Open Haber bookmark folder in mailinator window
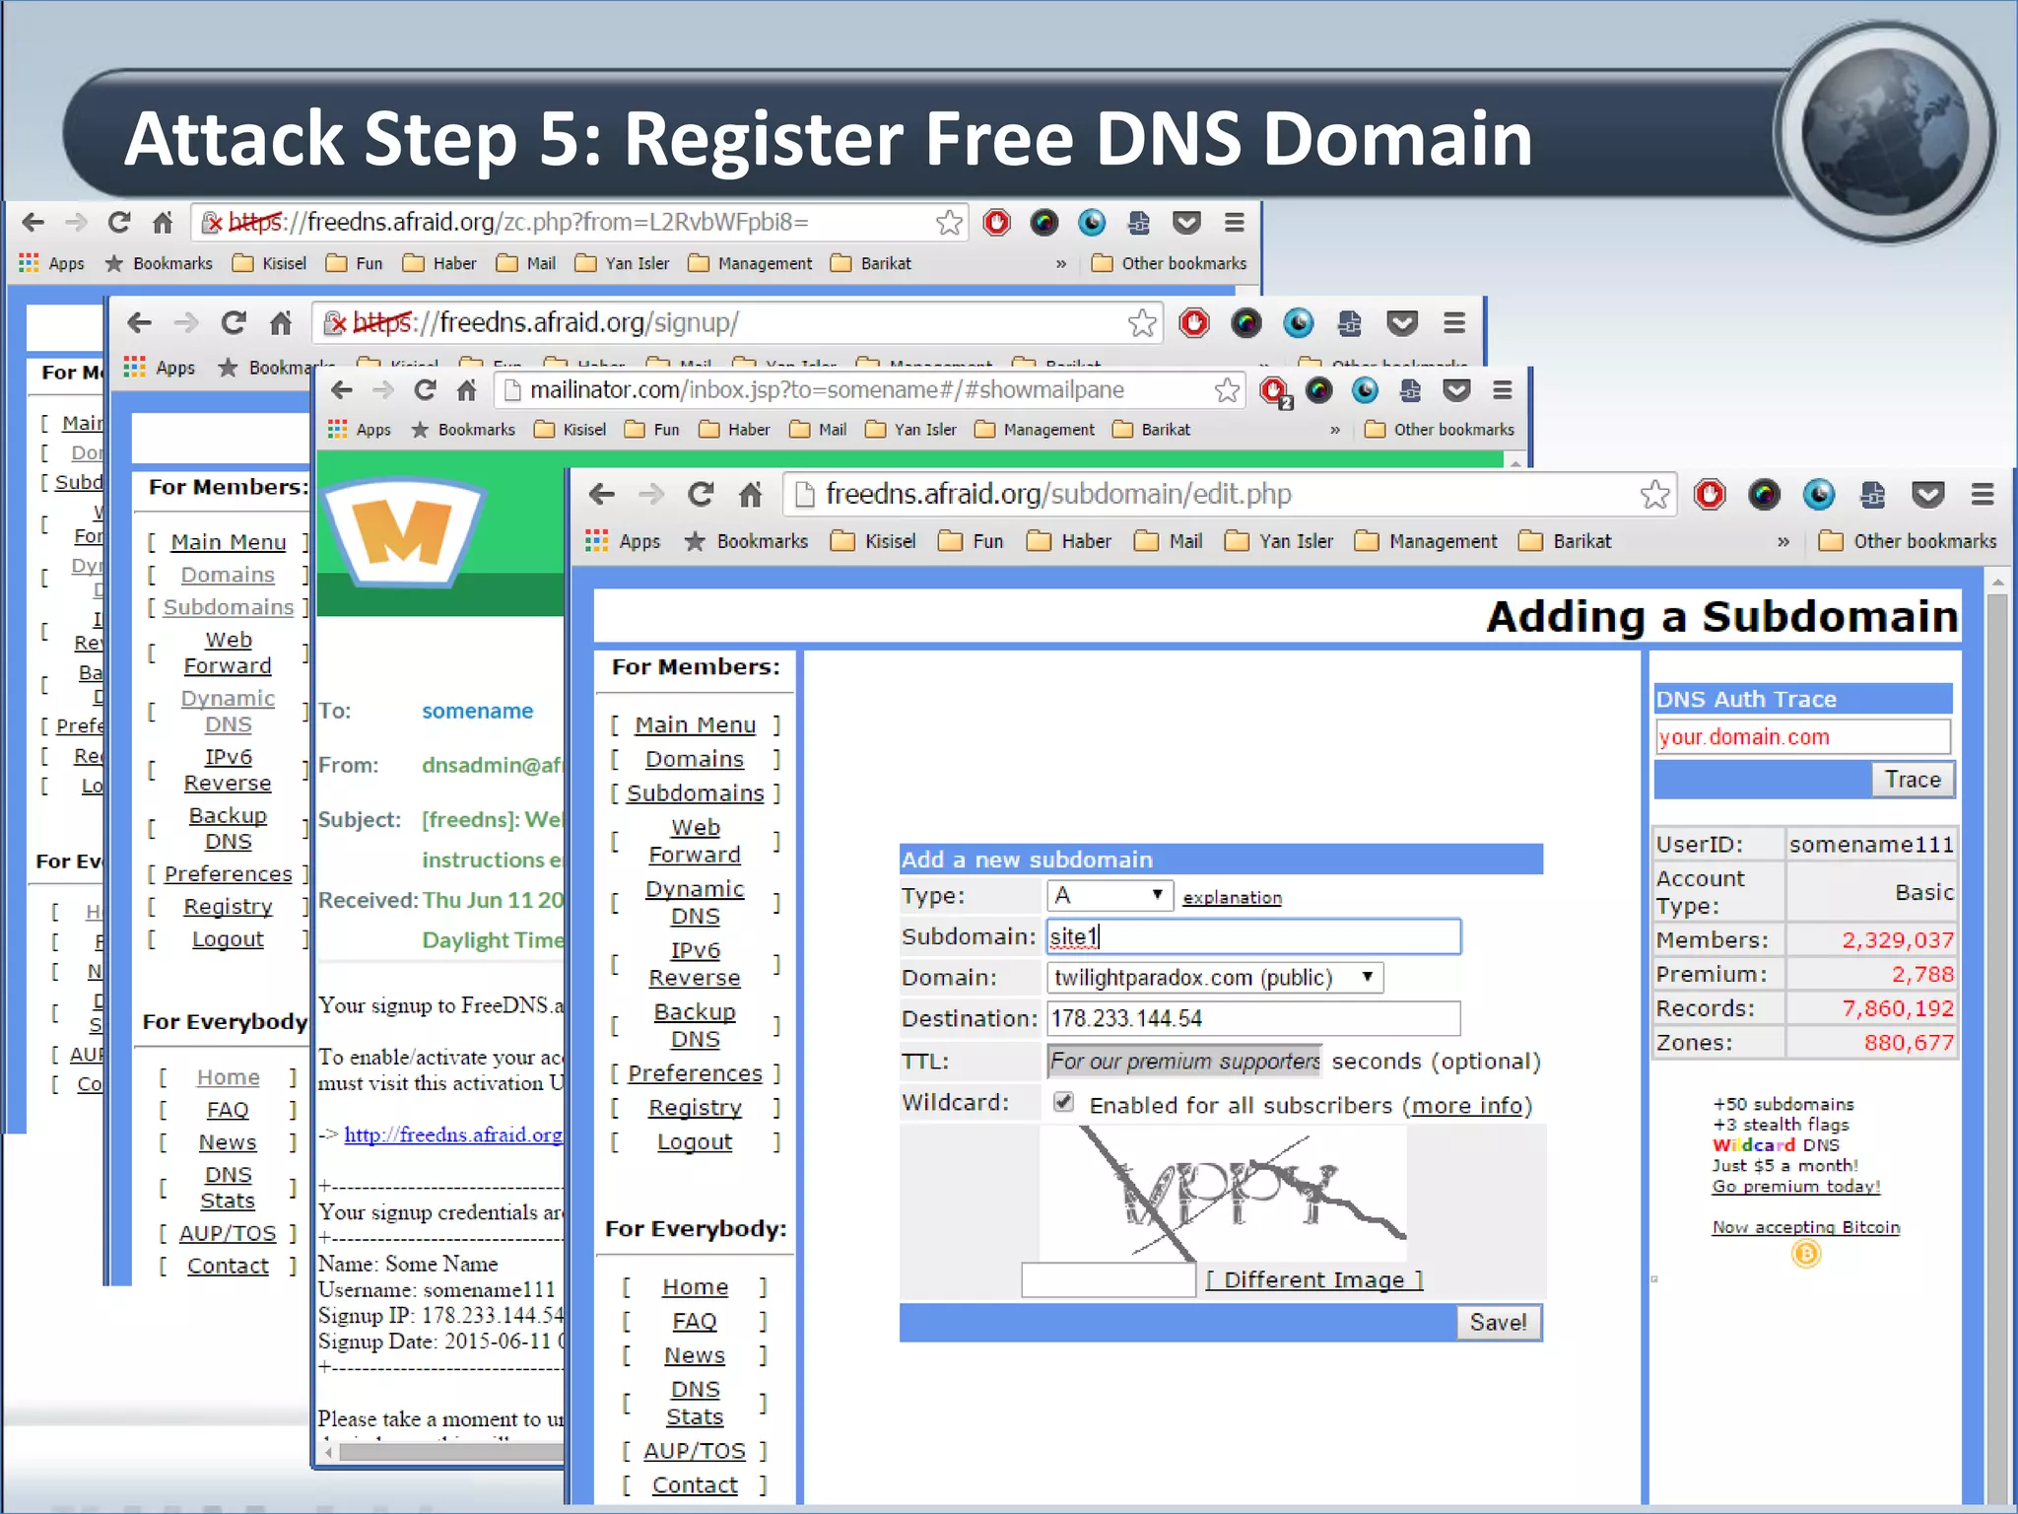 (734, 430)
